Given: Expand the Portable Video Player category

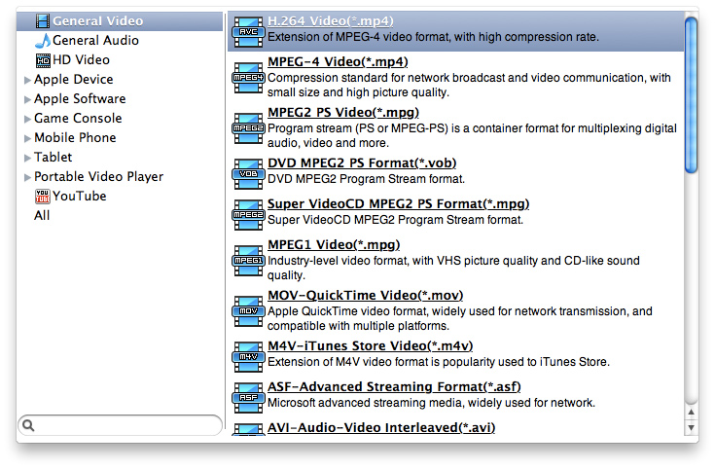Looking at the screenshot, I should click(27, 178).
